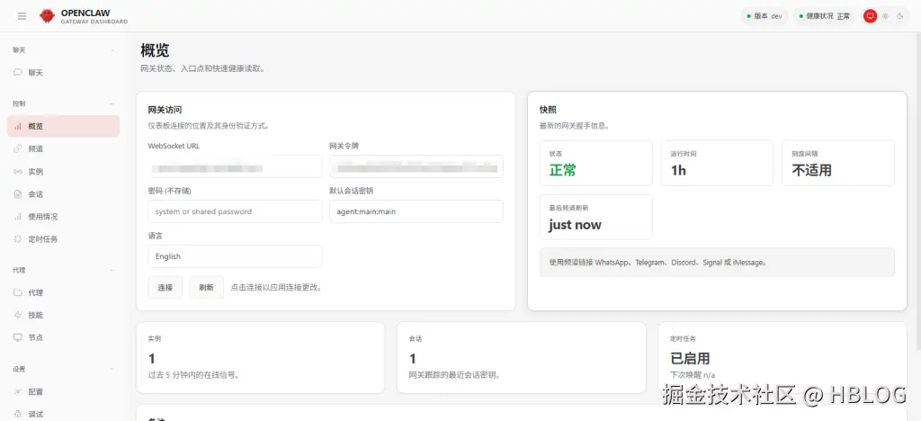Viewport: 921px width, 421px height.
Task: Click the hamburger menu icon
Action: tap(22, 16)
